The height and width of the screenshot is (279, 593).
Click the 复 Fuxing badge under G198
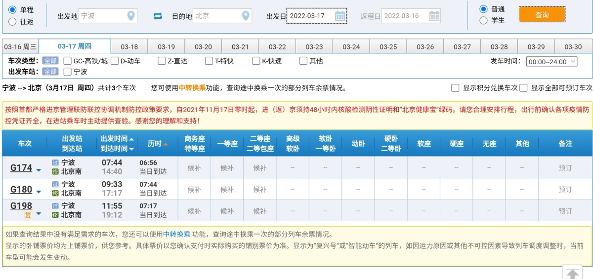pos(28,215)
